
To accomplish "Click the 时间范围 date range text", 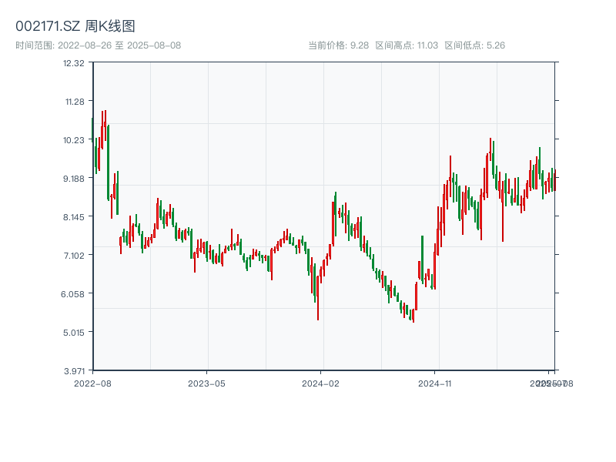I will pos(99,45).
